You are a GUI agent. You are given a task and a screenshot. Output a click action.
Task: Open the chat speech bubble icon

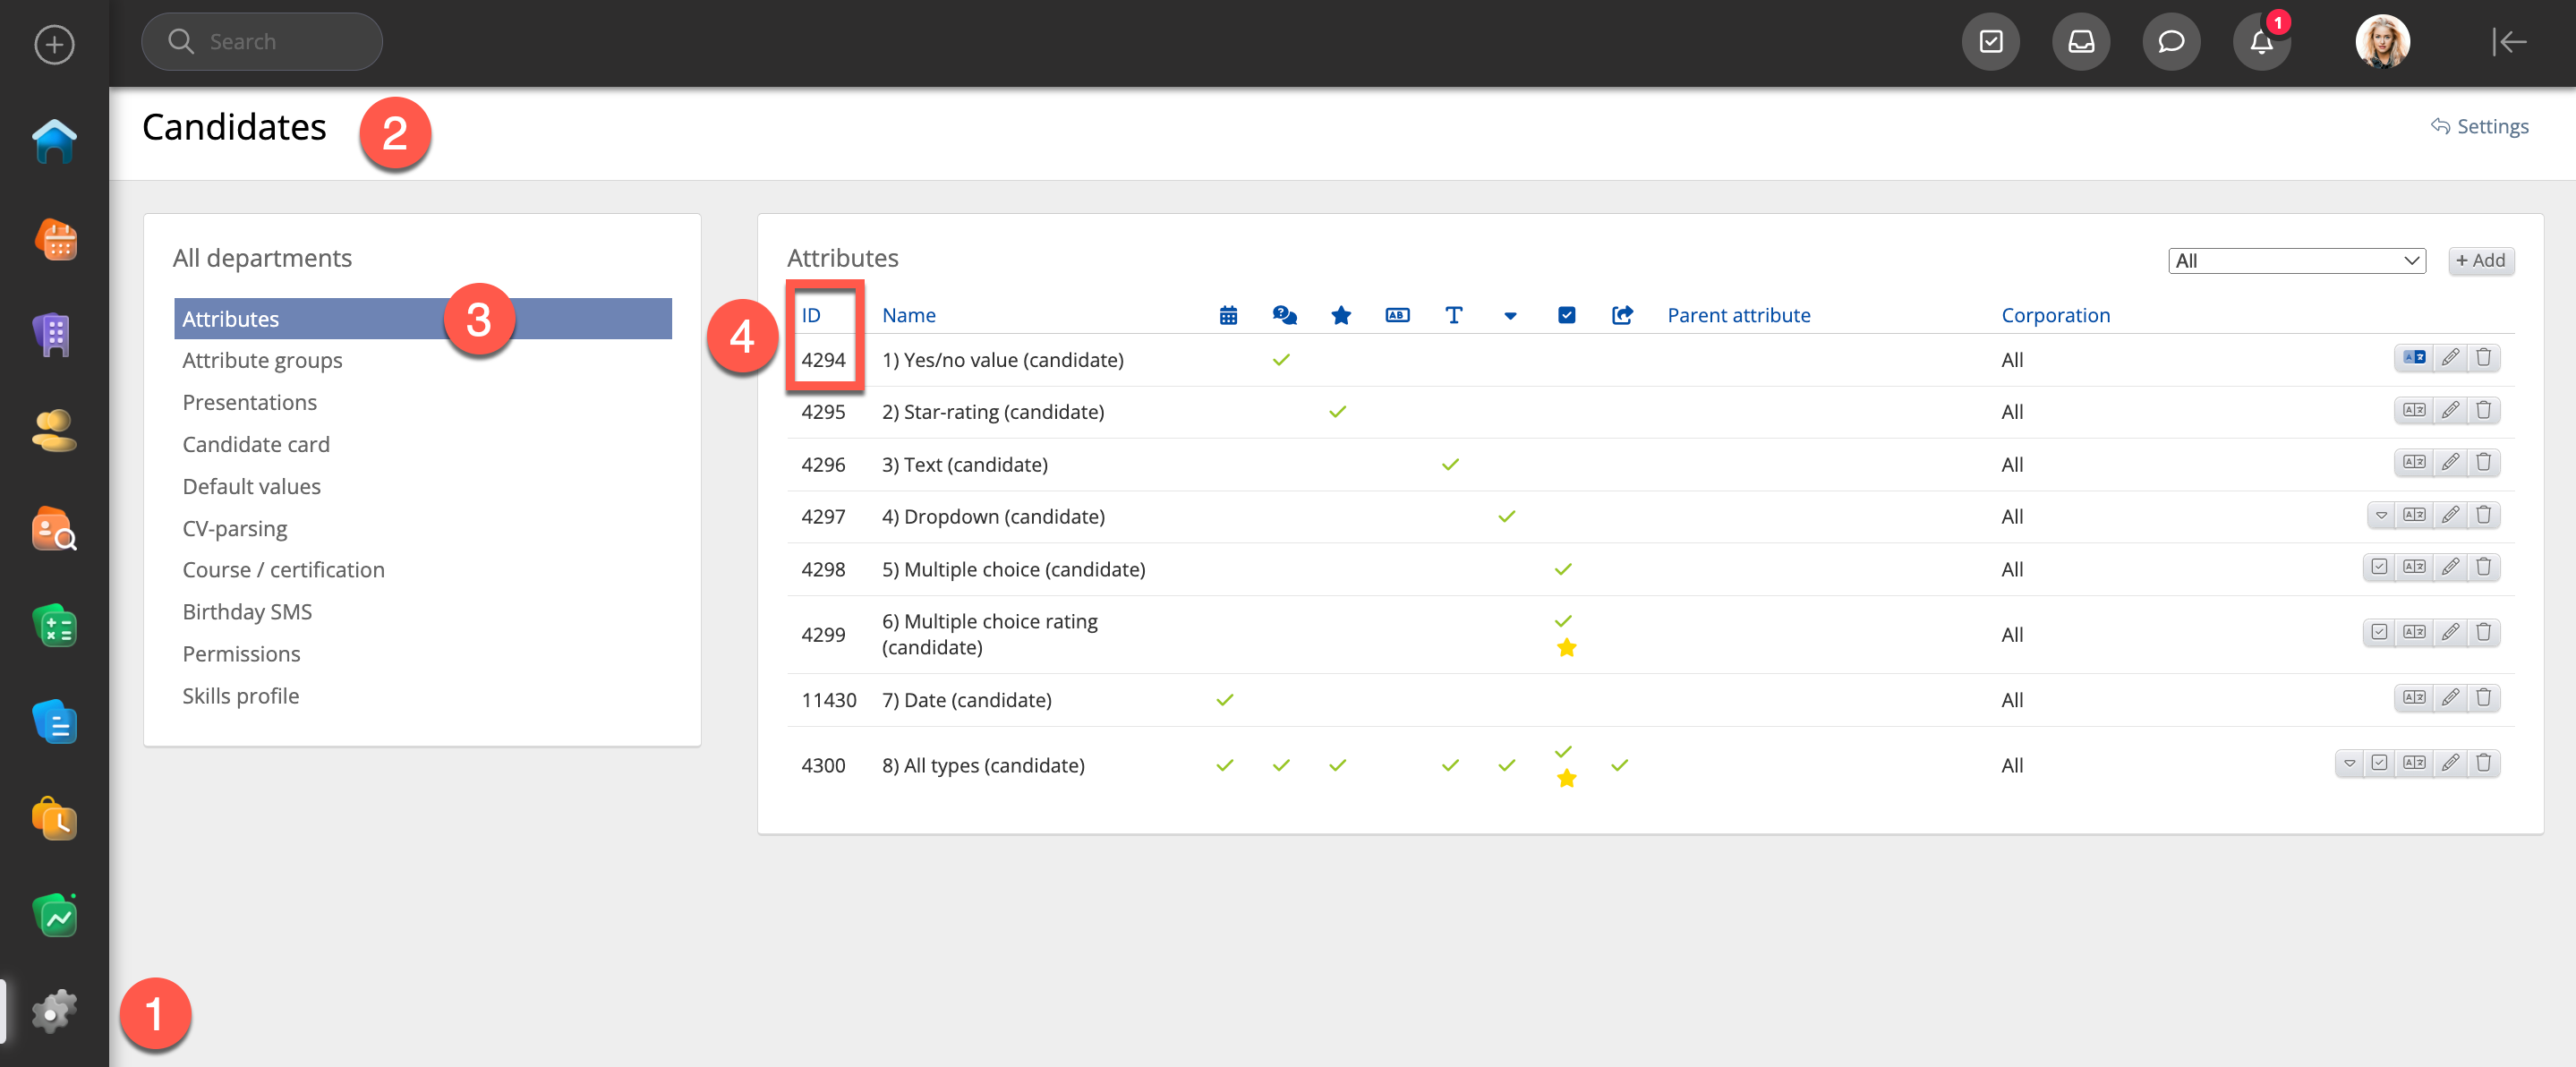point(2170,42)
